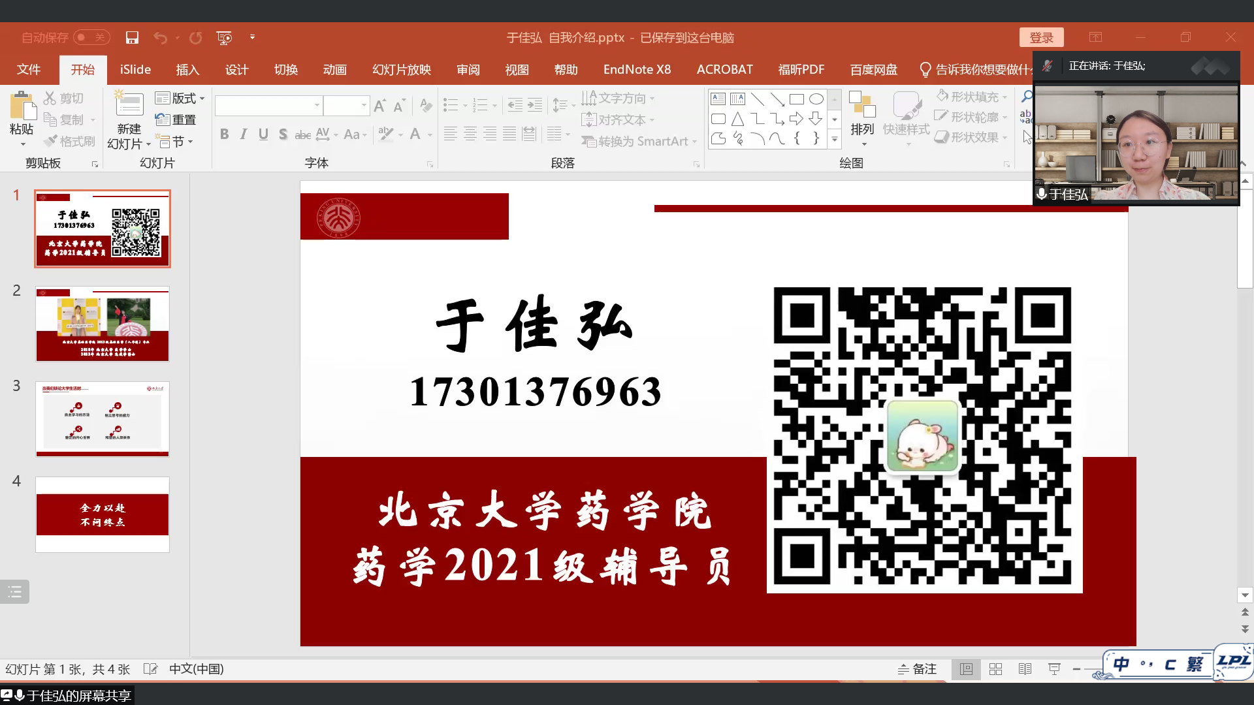The image size is (1254, 705).
Task: Start slideshow from beginning icon
Action: point(224,38)
